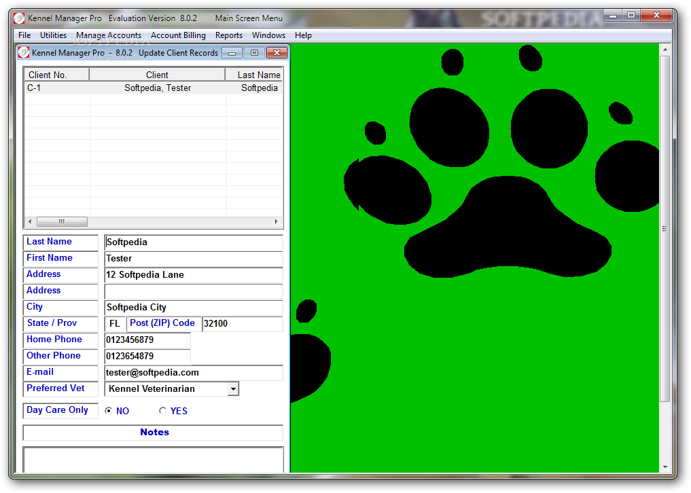Select the 'Softpedia, Tester' client cell
This screenshot has width=691, height=493.
[158, 88]
